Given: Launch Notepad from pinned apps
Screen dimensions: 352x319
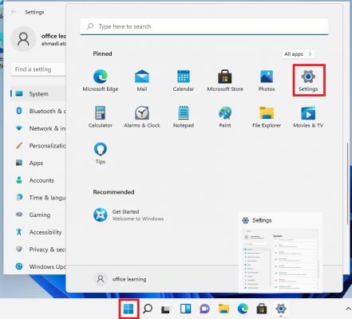Looking at the screenshot, I should (x=184, y=116).
